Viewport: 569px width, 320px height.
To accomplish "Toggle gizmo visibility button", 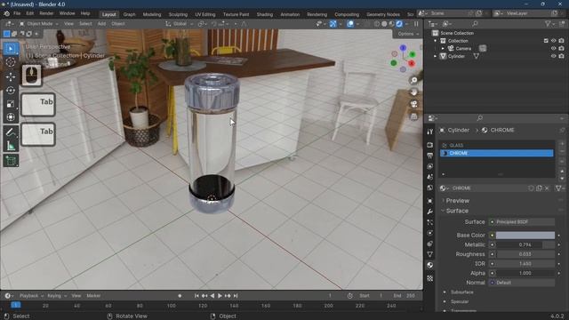I will (x=333, y=24).
